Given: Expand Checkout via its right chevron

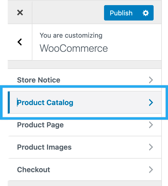Looking at the screenshot, I should pos(151,169).
